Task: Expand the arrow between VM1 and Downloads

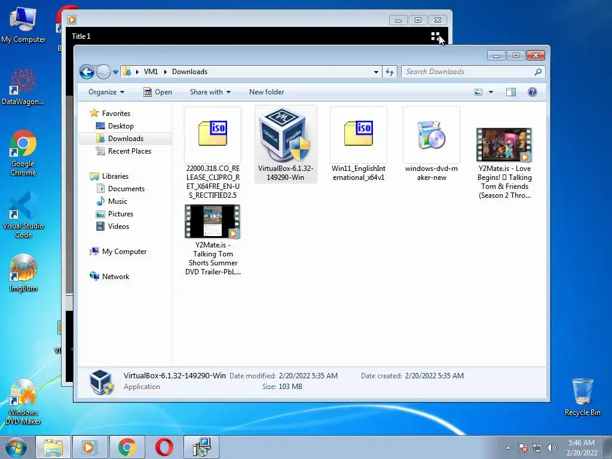Action: pyautogui.click(x=165, y=72)
